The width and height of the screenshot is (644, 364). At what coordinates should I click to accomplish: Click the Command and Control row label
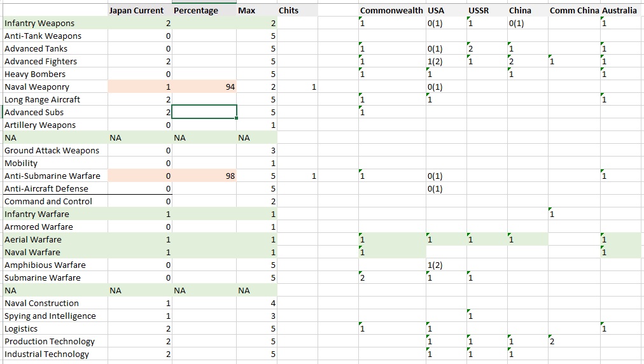48,202
